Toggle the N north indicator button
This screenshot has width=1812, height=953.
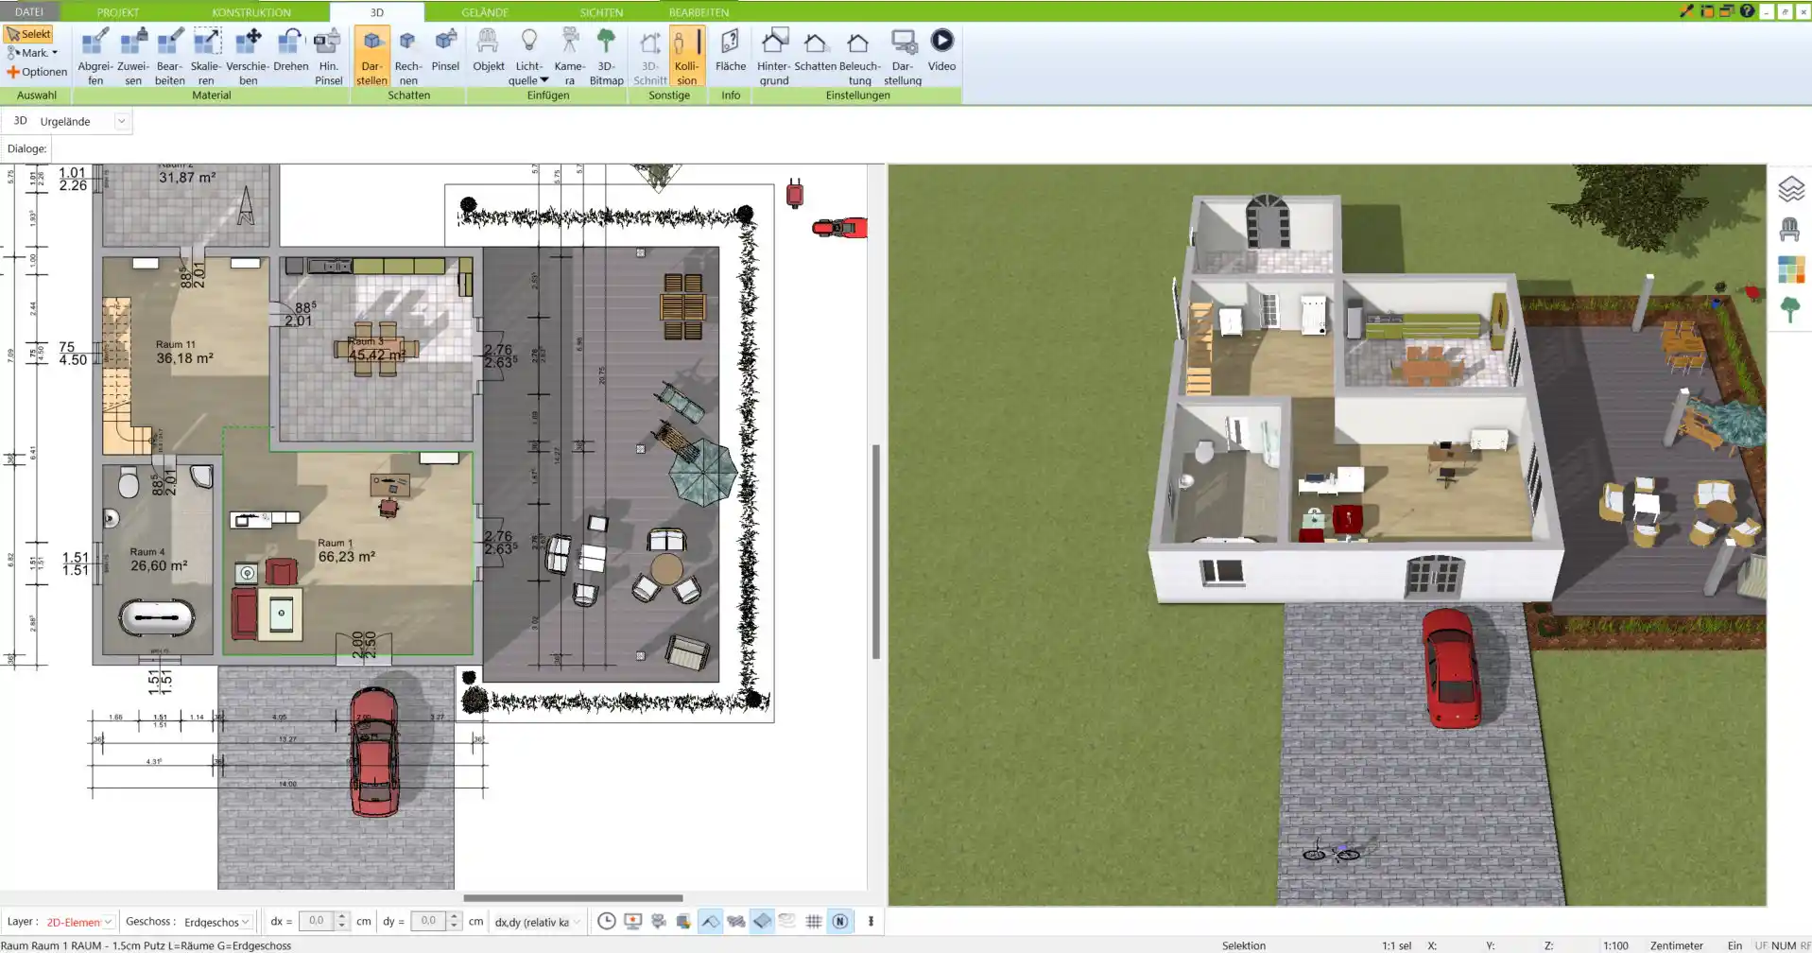pos(839,921)
